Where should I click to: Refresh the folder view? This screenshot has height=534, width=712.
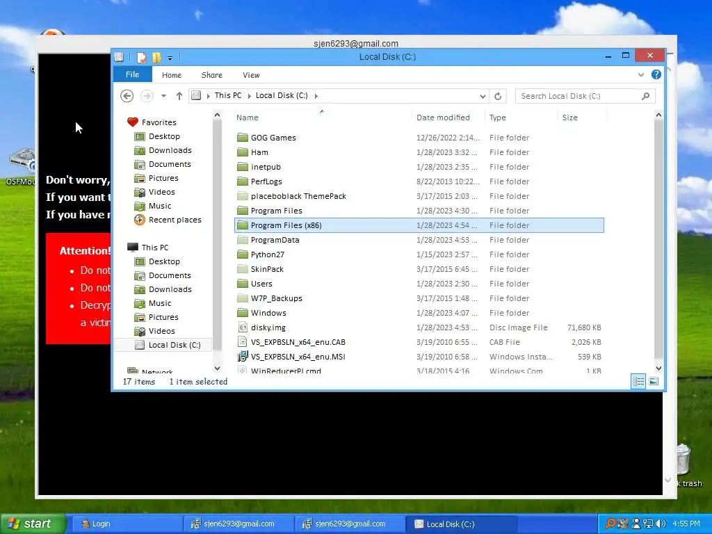498,96
